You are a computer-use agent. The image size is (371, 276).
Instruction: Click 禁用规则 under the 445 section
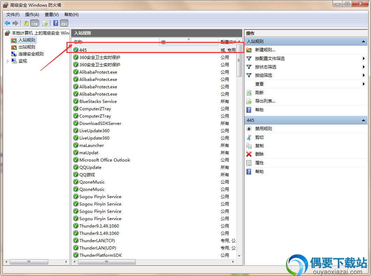click(263, 129)
